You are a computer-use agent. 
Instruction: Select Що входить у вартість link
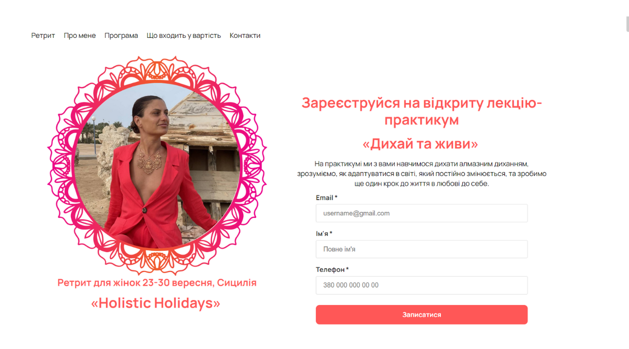pyautogui.click(x=184, y=35)
